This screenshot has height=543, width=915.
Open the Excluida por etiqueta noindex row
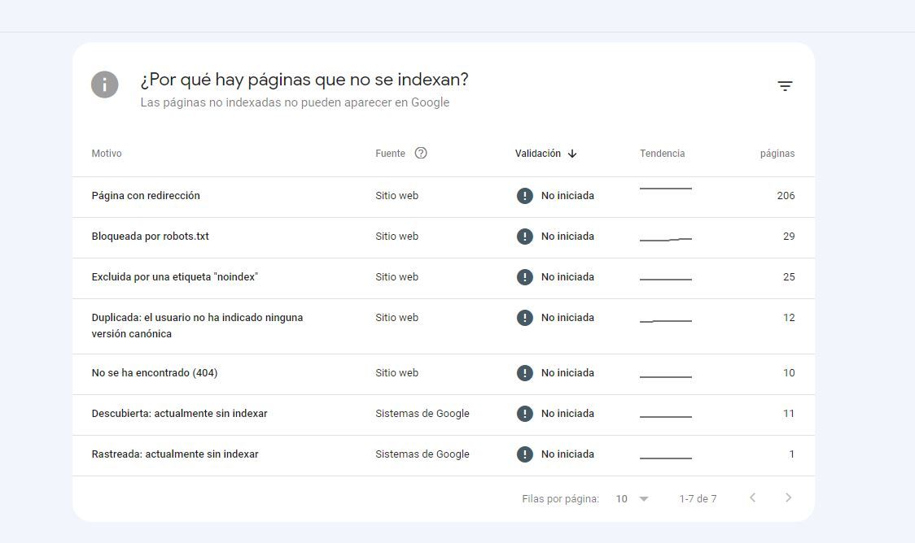click(444, 279)
